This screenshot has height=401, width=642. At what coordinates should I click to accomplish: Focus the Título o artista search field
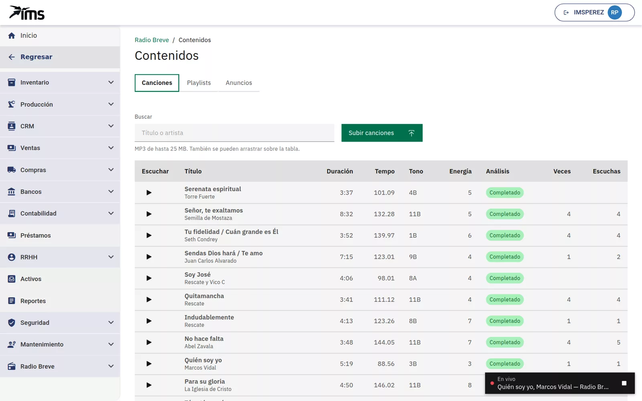234,133
